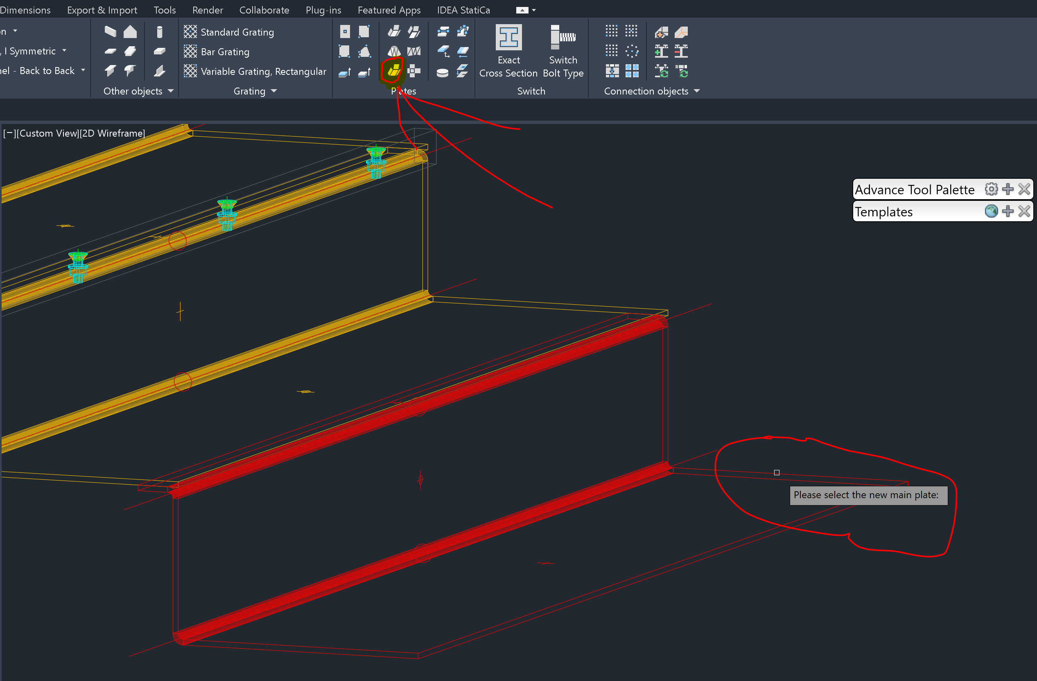Click the circular plate disc icon
1037x681 pixels.
click(x=442, y=72)
